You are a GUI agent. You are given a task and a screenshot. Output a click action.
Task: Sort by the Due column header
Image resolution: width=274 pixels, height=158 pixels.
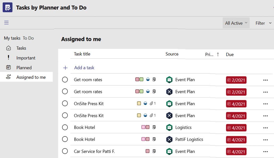tap(230, 54)
